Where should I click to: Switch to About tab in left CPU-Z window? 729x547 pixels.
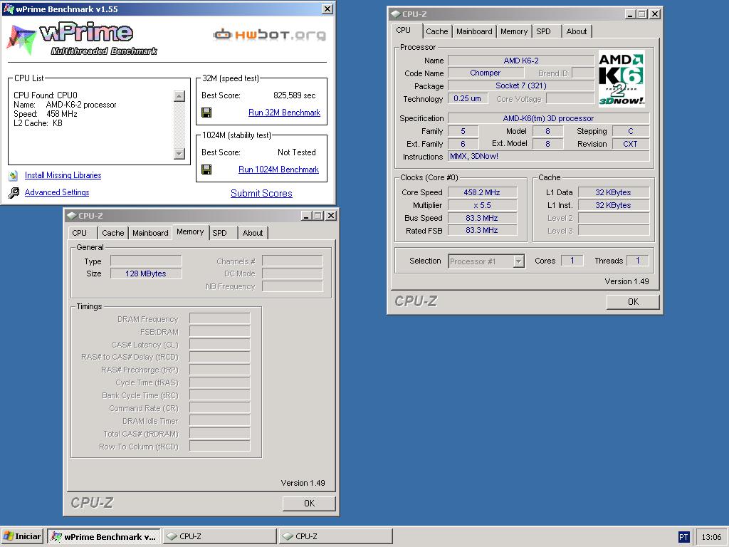coord(253,233)
